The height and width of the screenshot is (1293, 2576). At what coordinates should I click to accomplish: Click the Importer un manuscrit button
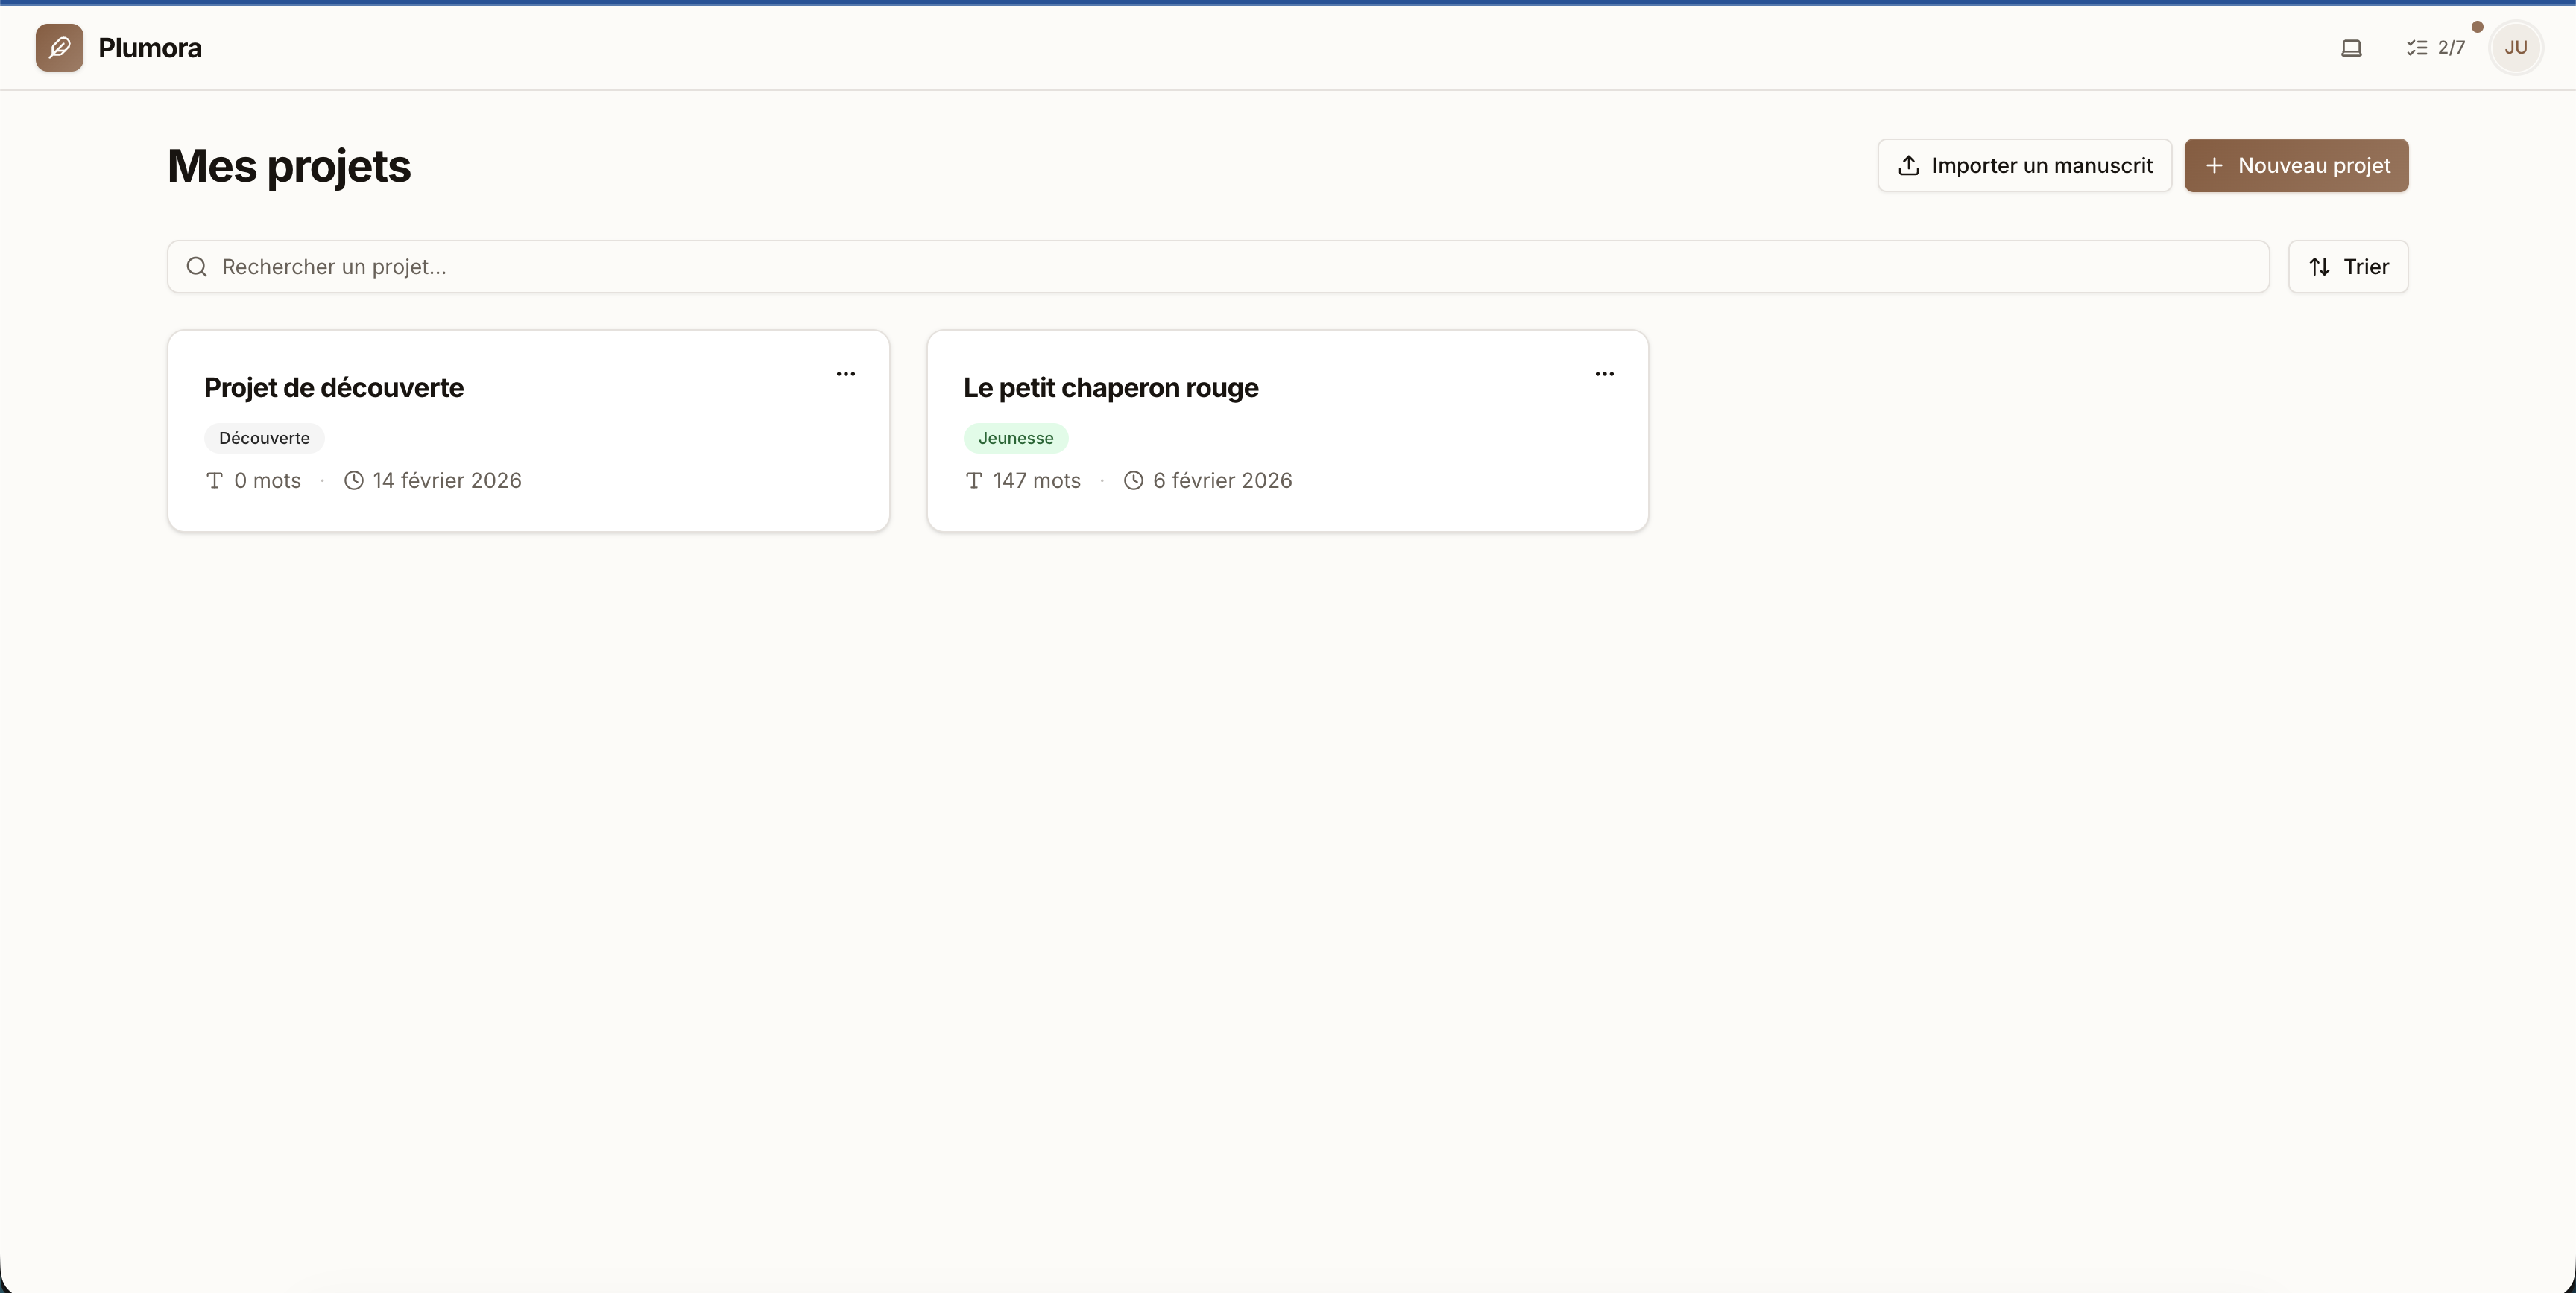(x=2024, y=165)
